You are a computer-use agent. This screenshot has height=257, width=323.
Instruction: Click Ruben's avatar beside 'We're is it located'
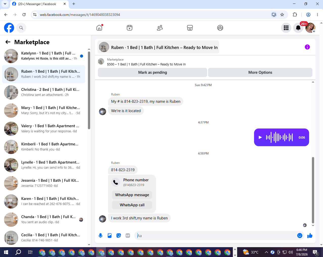pos(103,112)
